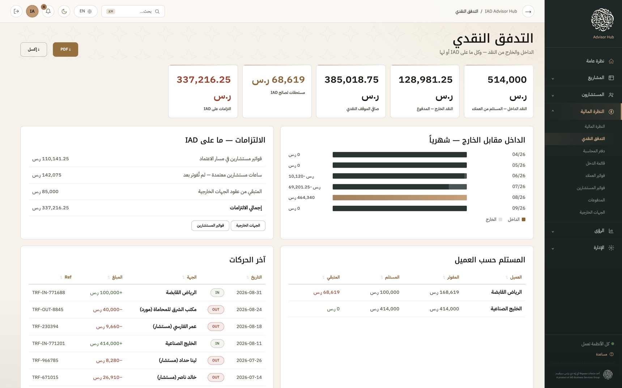
Task: Sort by المتبقي column header
Action: [331, 277]
